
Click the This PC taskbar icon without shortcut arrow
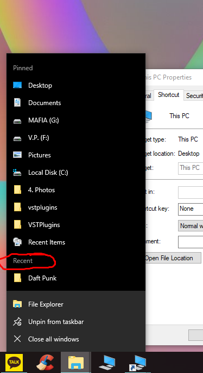[107, 363]
